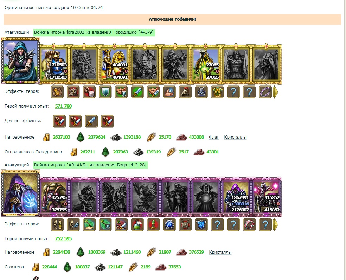
Task: Open hero experience value 571 780
Action: coord(63,106)
